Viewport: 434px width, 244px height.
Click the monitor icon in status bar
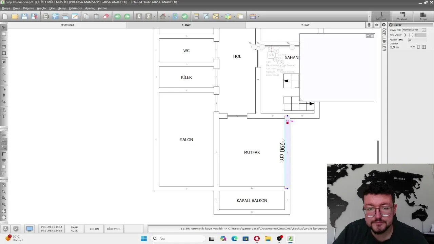click(29, 229)
